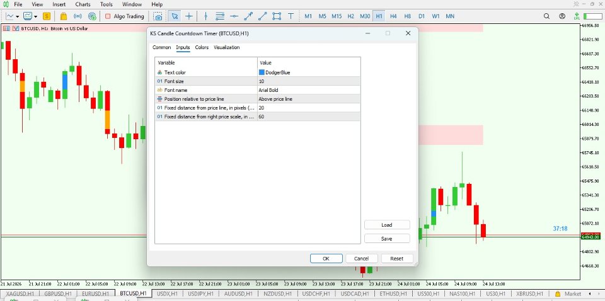
Task: Confirm the dialog with OK
Action: point(326,259)
